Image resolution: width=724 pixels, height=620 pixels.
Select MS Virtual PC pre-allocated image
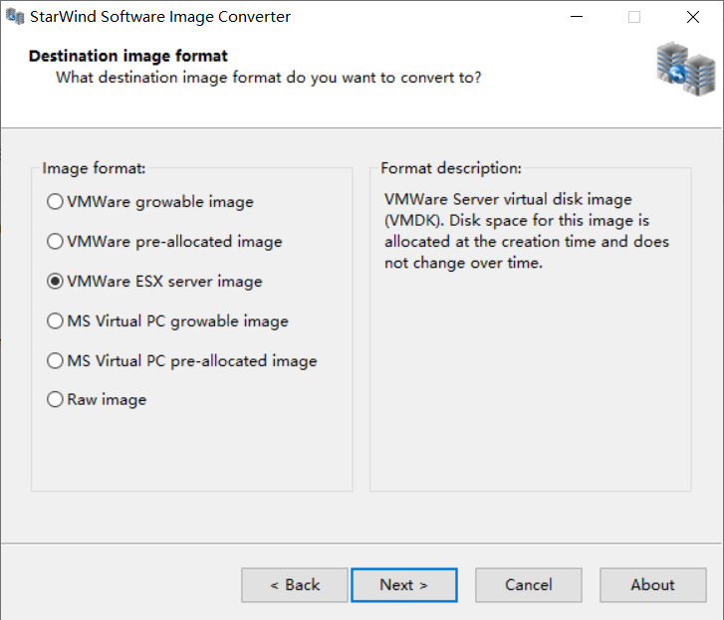[x=55, y=360]
